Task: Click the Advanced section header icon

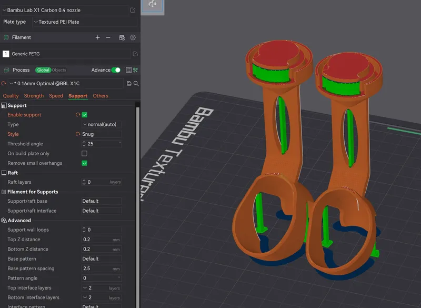Action: [4, 221]
